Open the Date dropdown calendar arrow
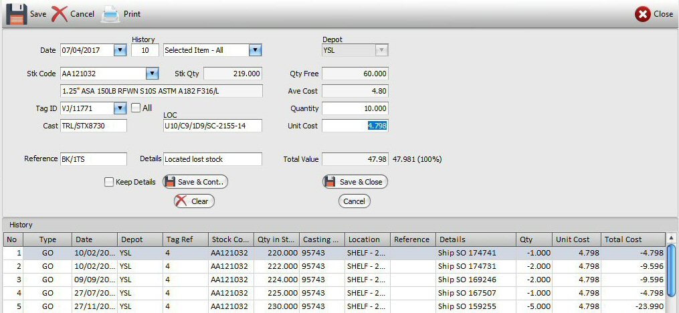 coord(120,50)
